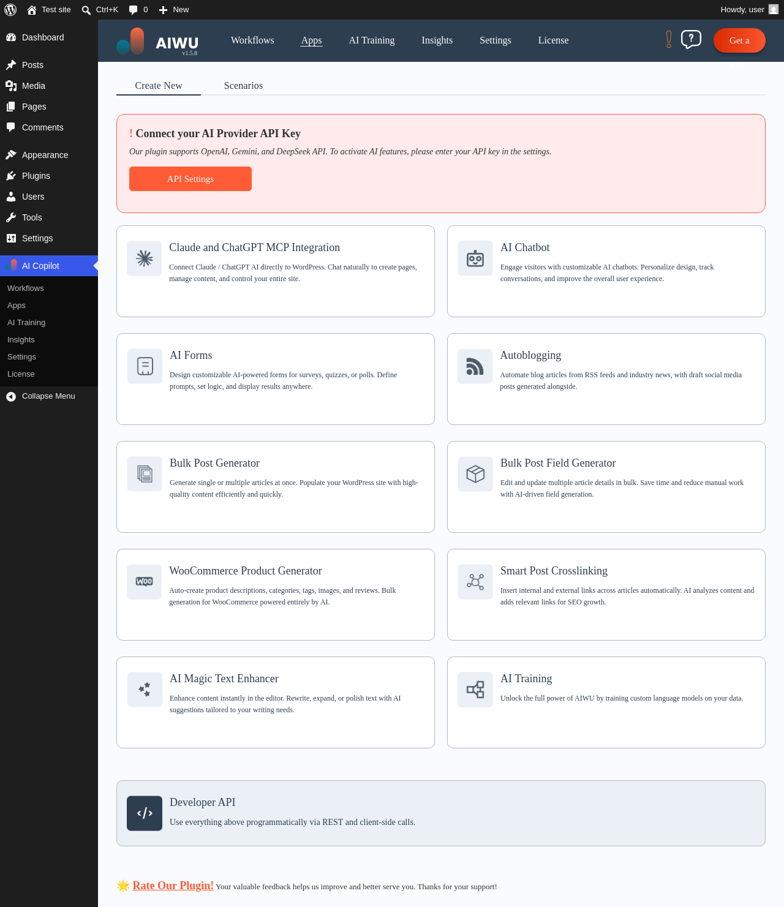Open the Claude and ChatGPT MCP Integration icon

(145, 258)
